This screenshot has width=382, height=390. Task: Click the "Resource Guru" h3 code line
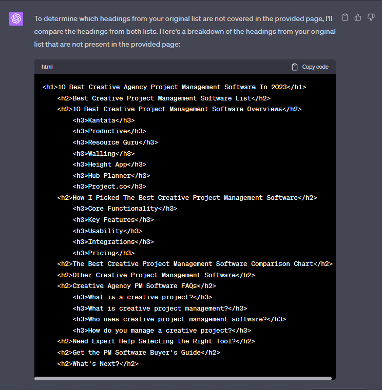115,142
